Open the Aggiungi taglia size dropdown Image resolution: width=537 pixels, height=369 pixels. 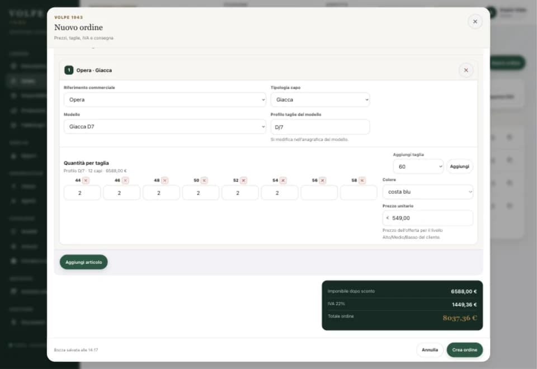[x=418, y=167]
